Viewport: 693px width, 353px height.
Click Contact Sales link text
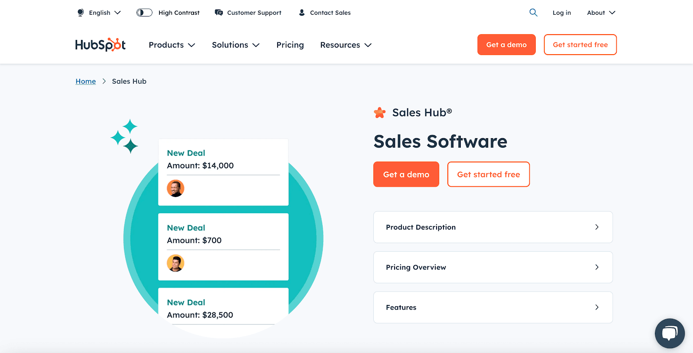330,13
